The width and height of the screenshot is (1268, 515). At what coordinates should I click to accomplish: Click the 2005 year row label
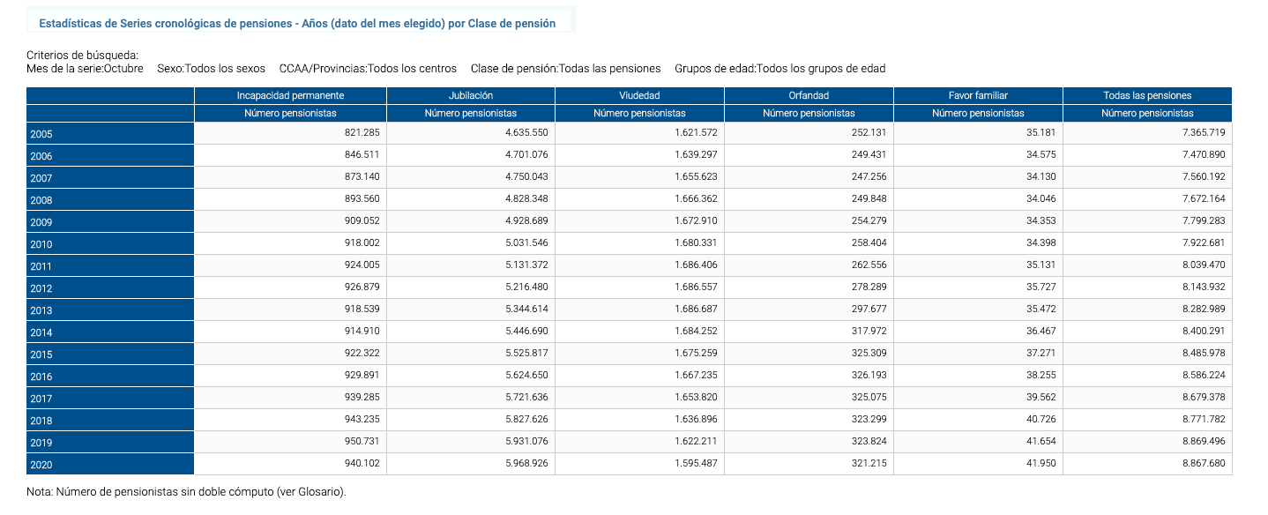point(41,134)
